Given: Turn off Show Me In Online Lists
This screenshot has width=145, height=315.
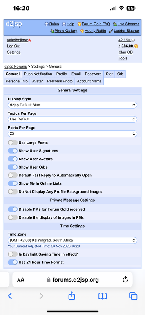Looking at the screenshot, I should coord(13,183).
